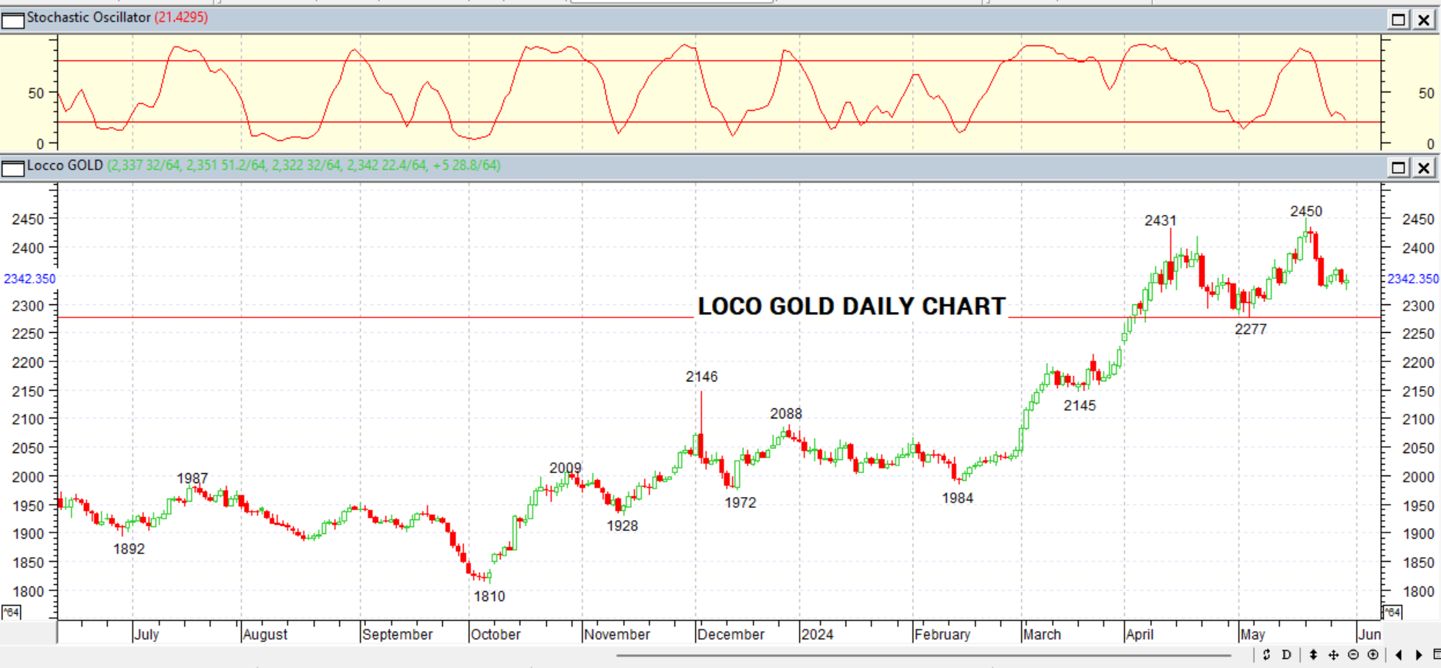The image size is (1441, 668).
Task: Zoom in with the plus circle icon
Action: click(x=1373, y=655)
